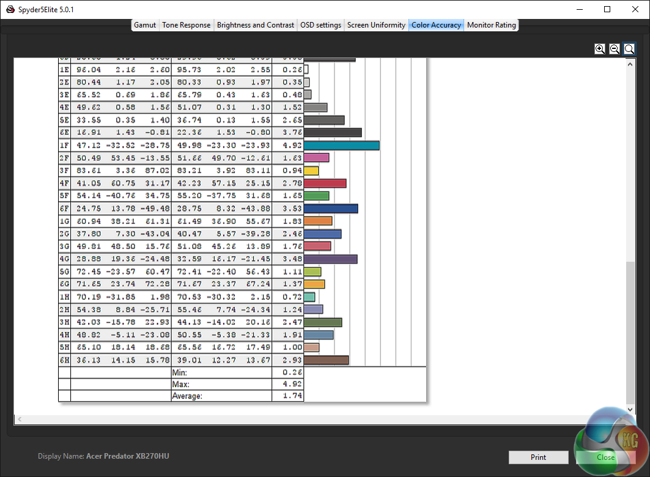Click the brown 6H delta bar

[x=327, y=360]
